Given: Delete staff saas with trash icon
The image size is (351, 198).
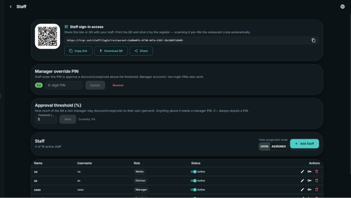Looking at the screenshot, I should (x=316, y=189).
